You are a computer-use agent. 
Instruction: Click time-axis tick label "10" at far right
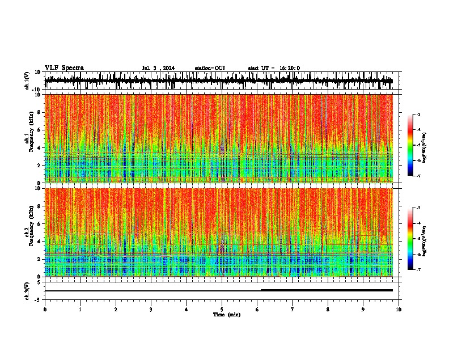pos(399,310)
